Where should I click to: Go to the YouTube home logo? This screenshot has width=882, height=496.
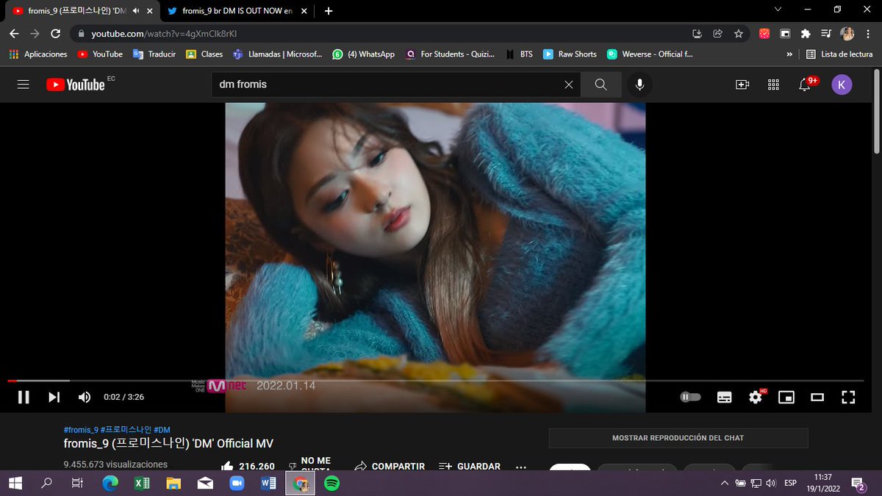point(76,85)
